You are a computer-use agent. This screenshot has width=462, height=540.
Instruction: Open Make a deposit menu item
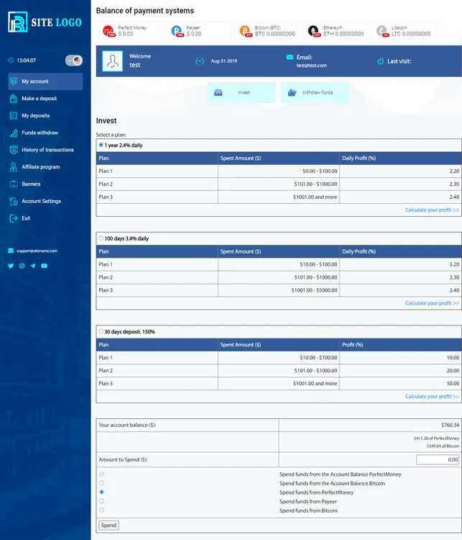pyautogui.click(x=45, y=99)
